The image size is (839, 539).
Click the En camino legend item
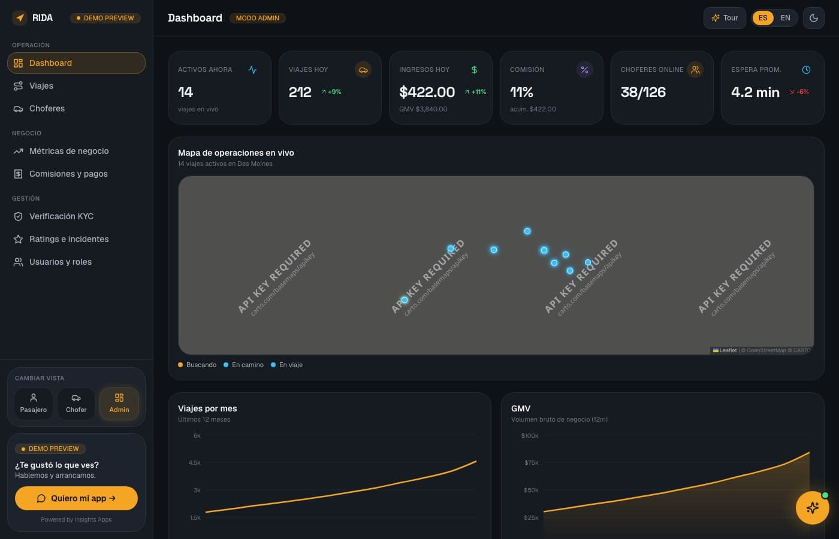[243, 365]
